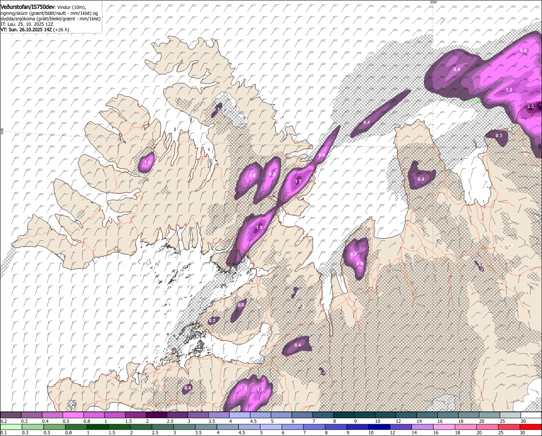This screenshot has width=542, height=436.
Task: Pick the 18 swatch in the upper legend row
Action: [x=469, y=415]
